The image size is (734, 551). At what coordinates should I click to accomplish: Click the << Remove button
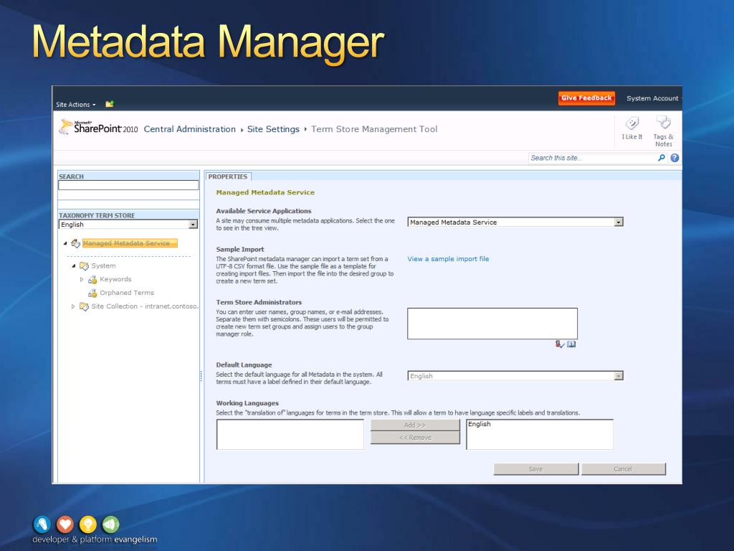(415, 438)
